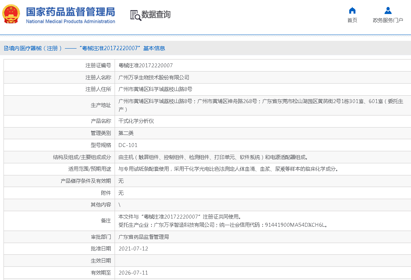411x280 pixels.
Task: Click National Medical Products Administration text
Action: click(x=71, y=21)
